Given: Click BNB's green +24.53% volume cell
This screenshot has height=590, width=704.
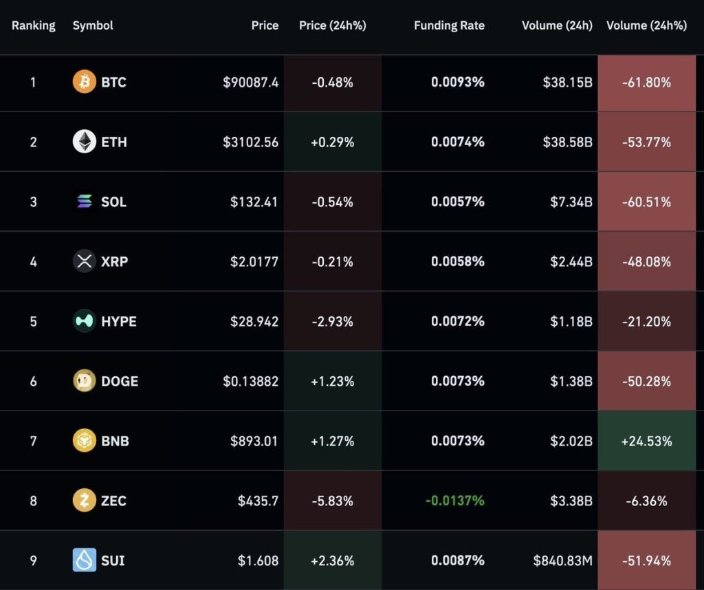Looking at the screenshot, I should click(646, 441).
